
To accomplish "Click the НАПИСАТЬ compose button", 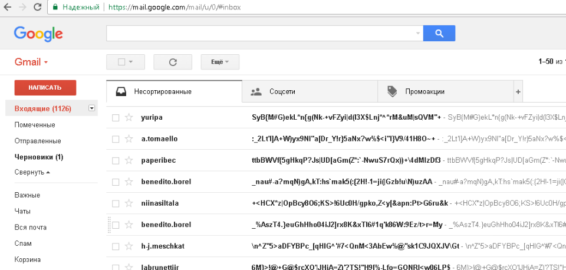I will (45, 87).
